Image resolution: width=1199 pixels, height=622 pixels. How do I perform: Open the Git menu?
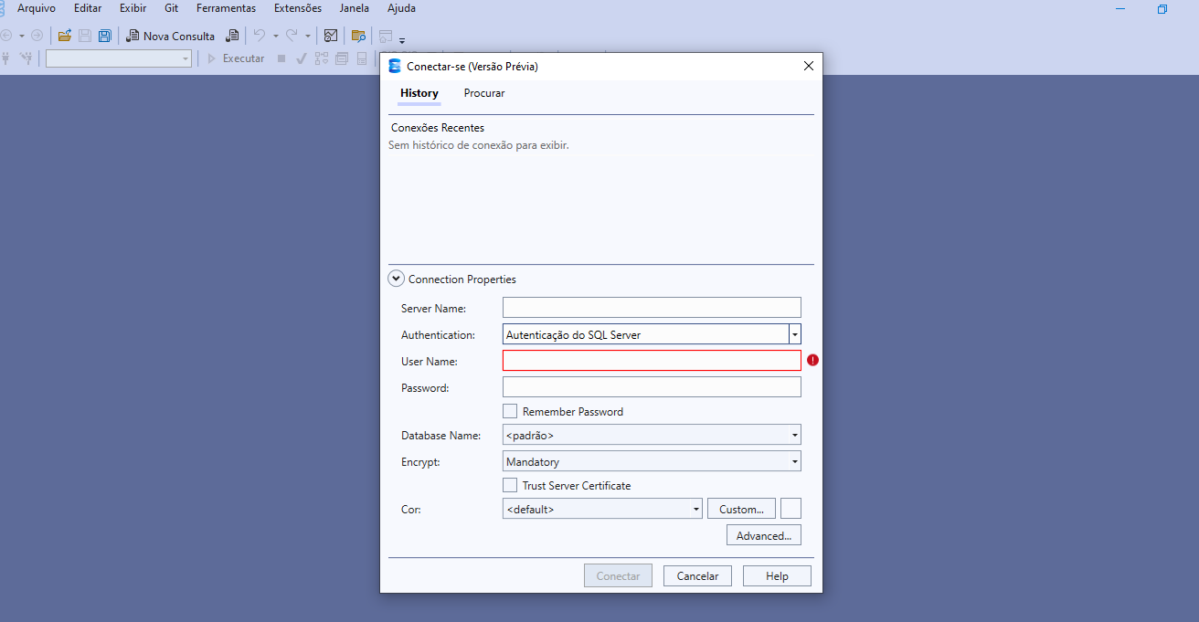click(x=171, y=8)
